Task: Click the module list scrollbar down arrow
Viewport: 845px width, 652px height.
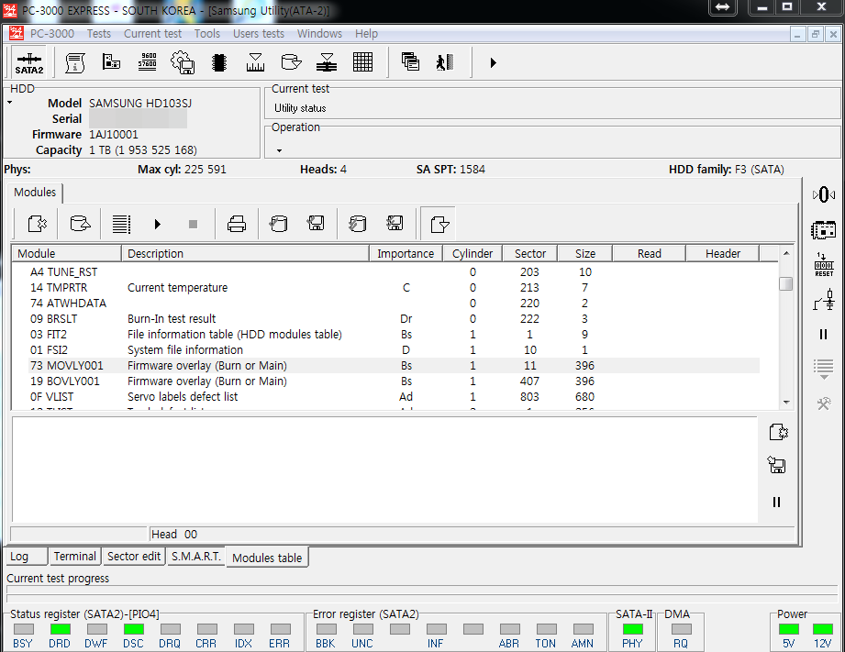Action: tap(786, 402)
